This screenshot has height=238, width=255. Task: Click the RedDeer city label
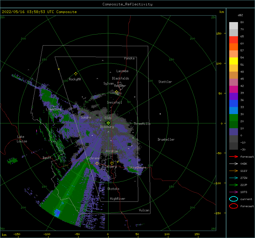[x=120, y=86]
